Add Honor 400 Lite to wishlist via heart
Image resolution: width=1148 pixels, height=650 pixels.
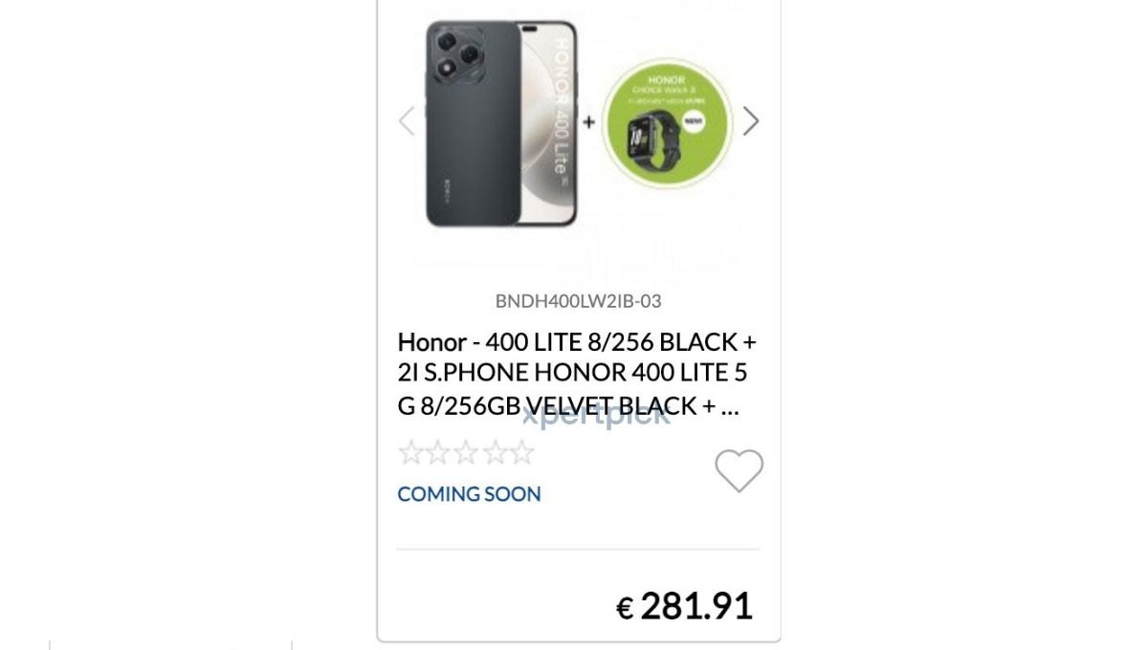739,470
